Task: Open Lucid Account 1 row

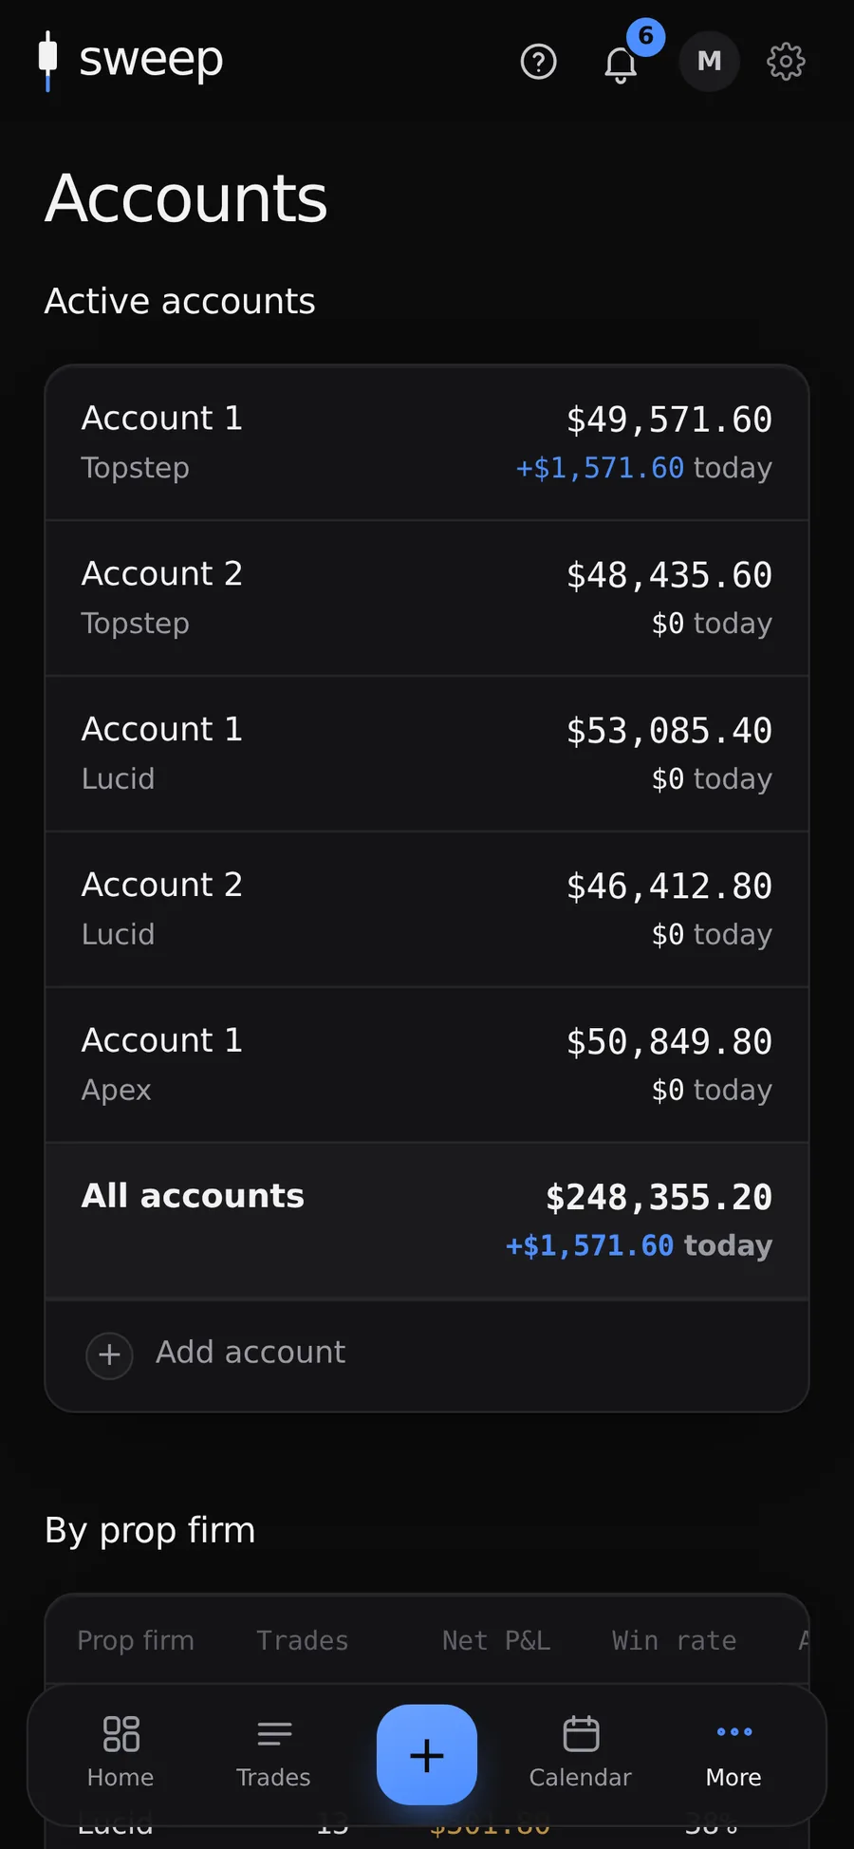Action: tap(427, 754)
